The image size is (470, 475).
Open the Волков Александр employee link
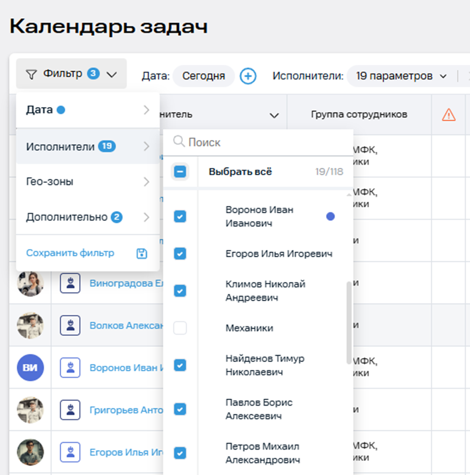pos(127,326)
